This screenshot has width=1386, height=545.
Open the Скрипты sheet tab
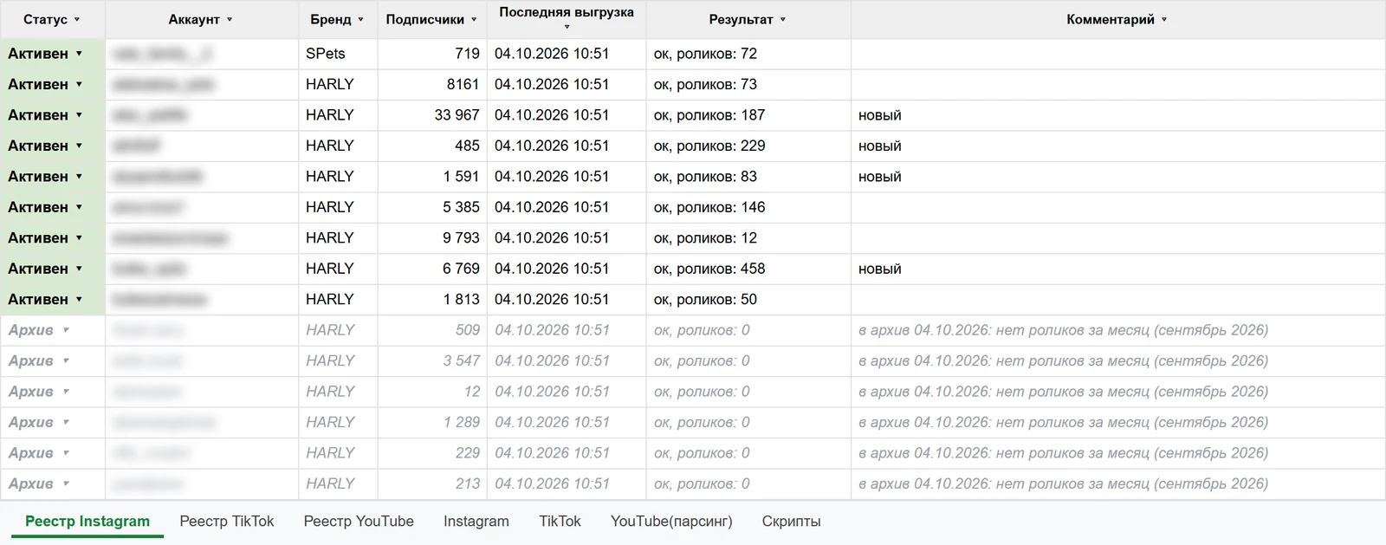point(792,522)
